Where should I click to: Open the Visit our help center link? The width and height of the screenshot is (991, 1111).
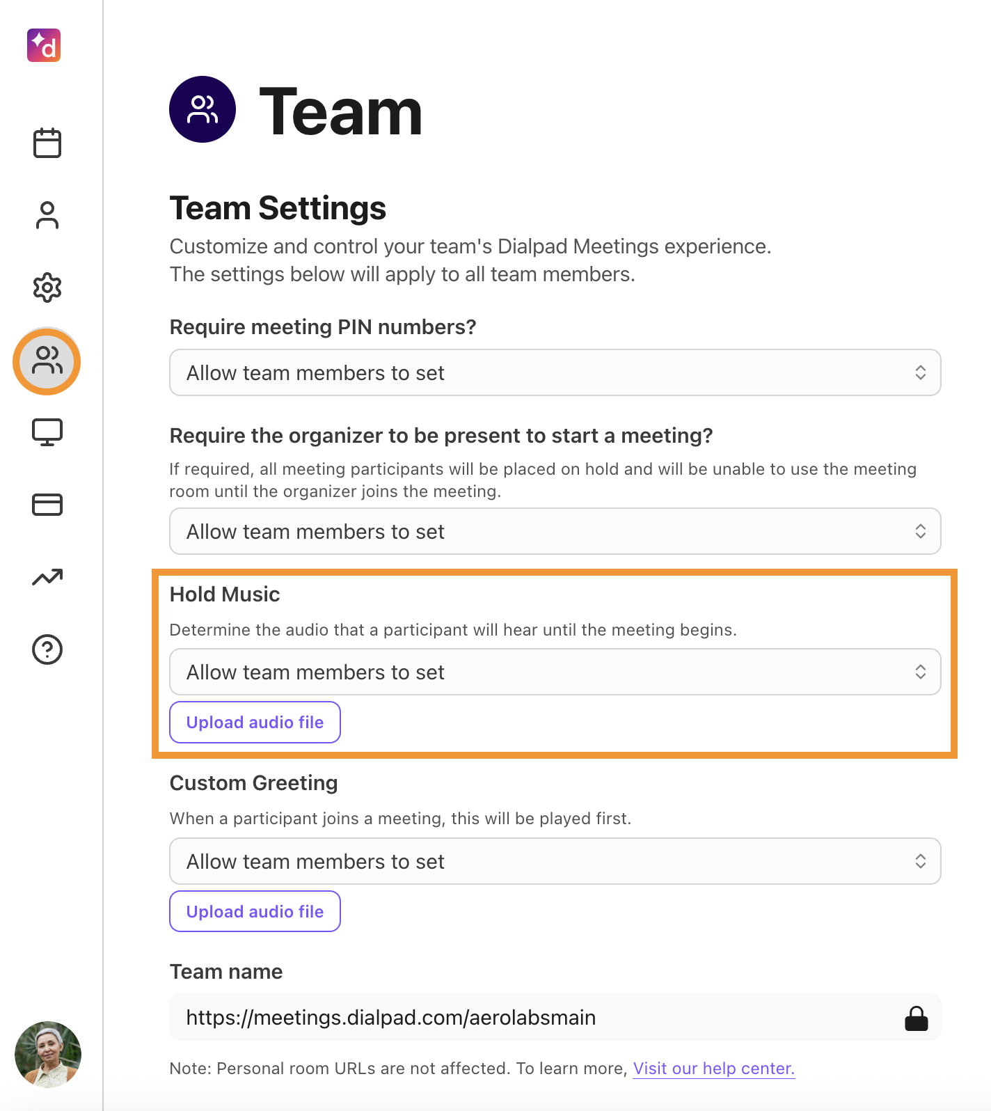coord(714,1069)
